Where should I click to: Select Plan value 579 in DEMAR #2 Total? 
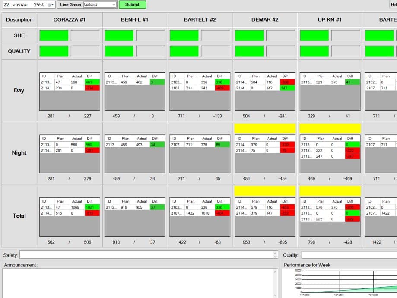pyautogui.click(x=257, y=207)
